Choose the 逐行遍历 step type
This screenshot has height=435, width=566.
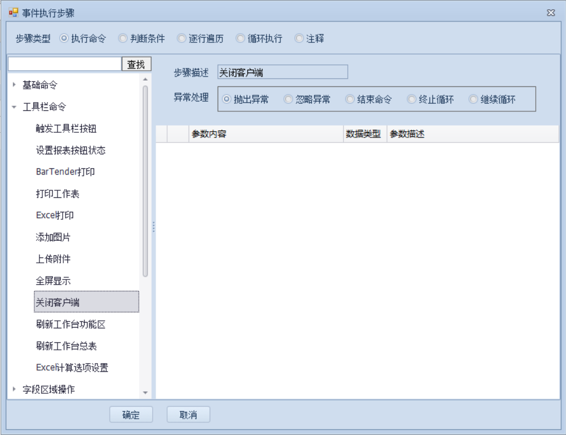182,39
